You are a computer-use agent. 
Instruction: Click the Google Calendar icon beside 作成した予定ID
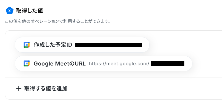point(26,45)
